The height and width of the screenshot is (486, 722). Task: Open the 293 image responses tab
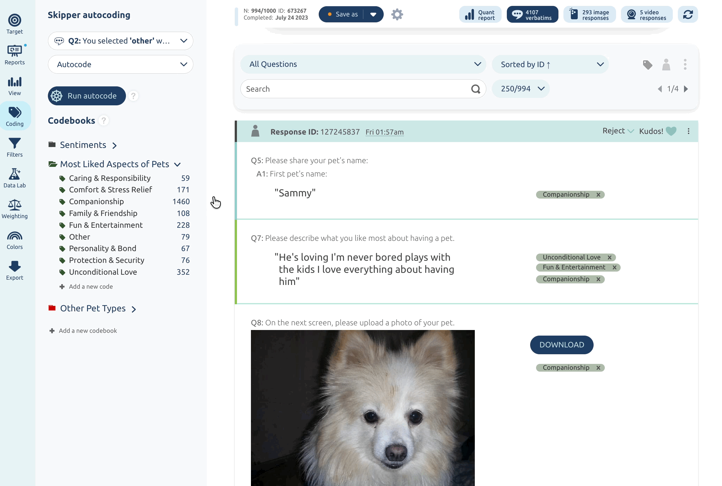[590, 14]
